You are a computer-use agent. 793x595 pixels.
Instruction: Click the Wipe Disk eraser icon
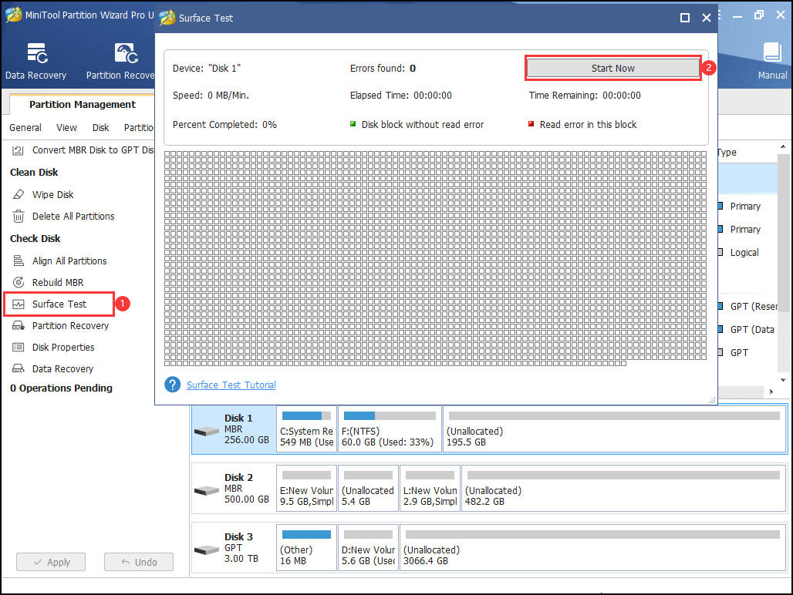point(19,194)
